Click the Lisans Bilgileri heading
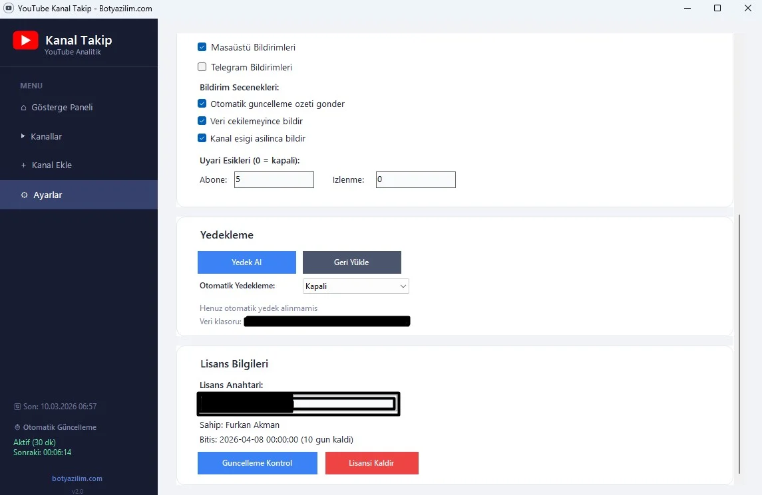The width and height of the screenshot is (762, 495). point(234,364)
